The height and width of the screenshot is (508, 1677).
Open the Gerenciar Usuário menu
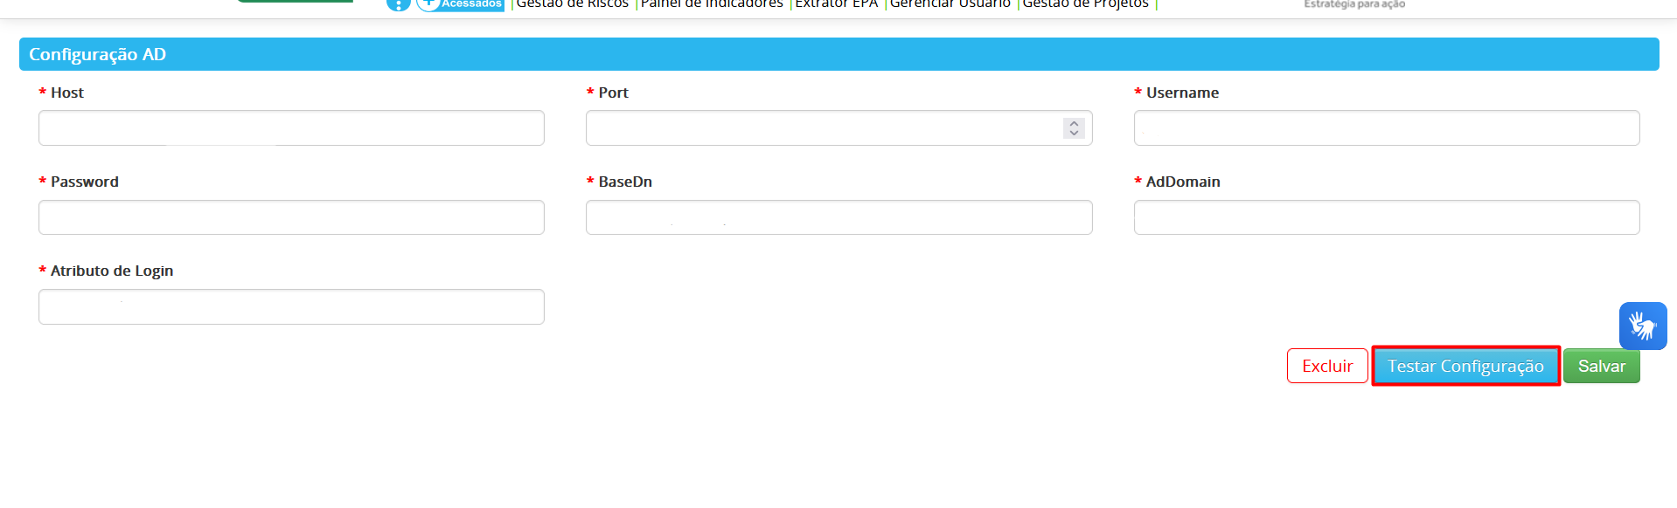[x=950, y=4]
